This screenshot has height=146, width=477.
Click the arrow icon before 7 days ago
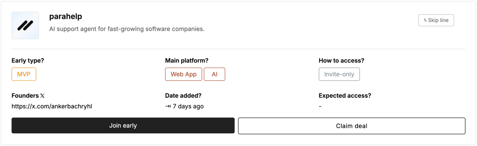coord(168,106)
